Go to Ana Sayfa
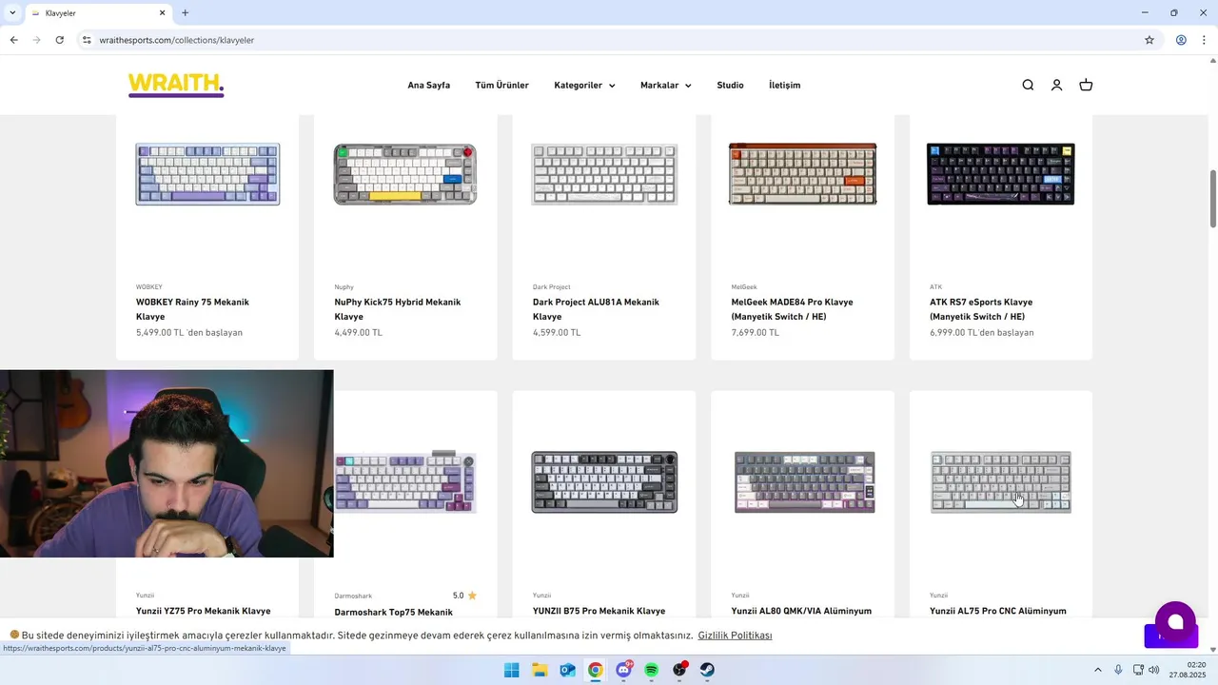Viewport: 1218px width, 685px height. click(x=429, y=85)
